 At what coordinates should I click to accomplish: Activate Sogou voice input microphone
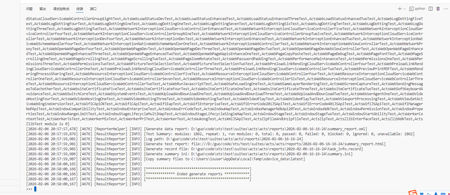[436, 194]
